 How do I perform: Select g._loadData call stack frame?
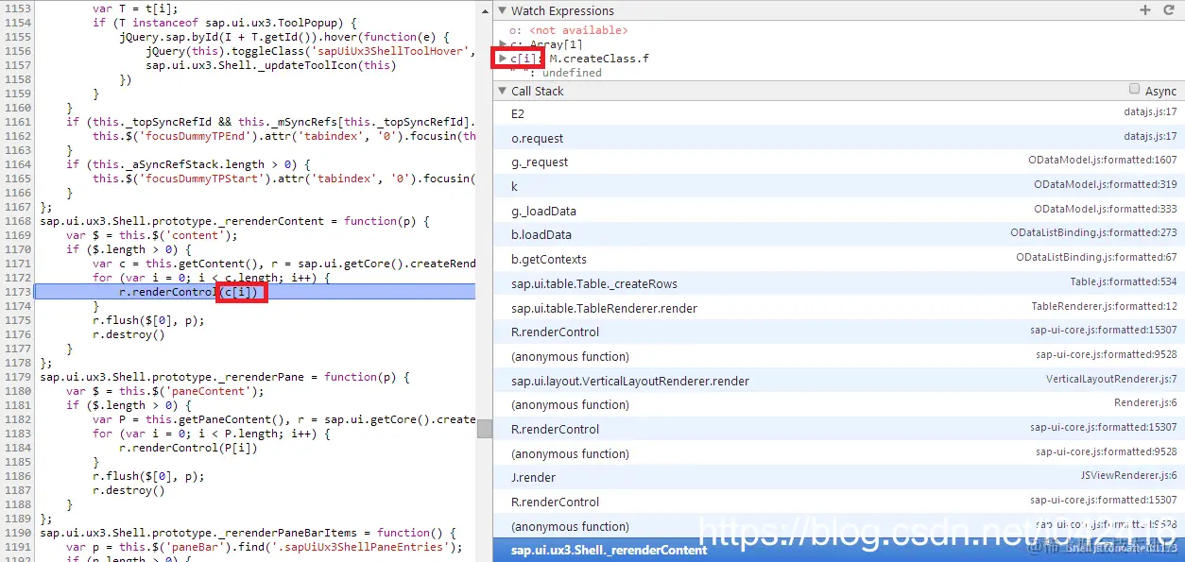[838, 211]
